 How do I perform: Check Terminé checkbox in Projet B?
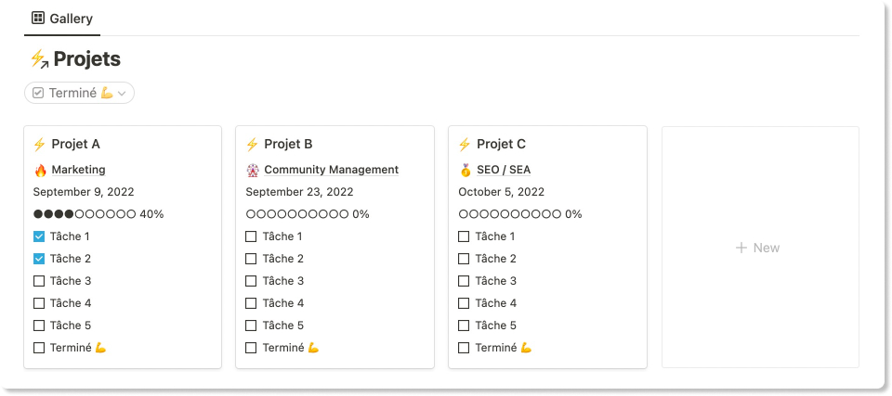[251, 348]
